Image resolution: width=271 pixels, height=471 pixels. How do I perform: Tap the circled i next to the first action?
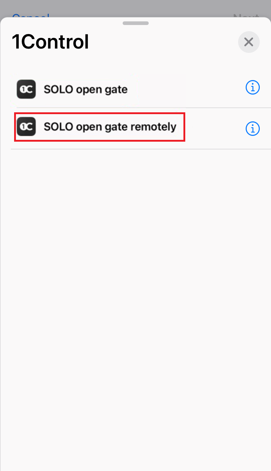253,87
